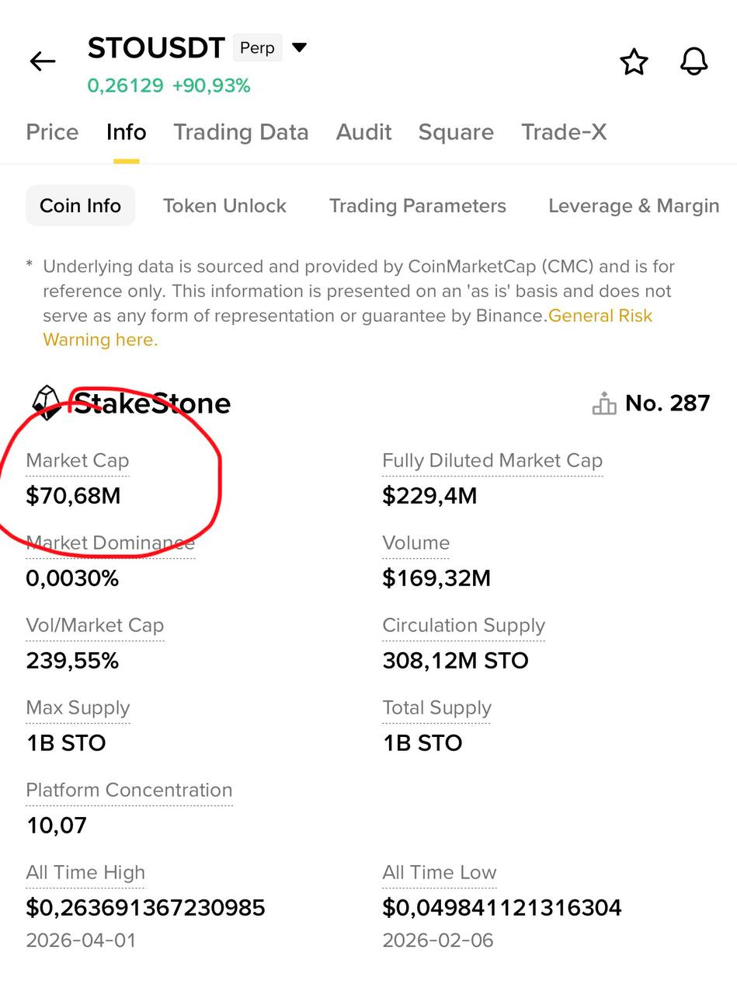Select the Coin Info sub-tab
Viewport: 737px width, 995px height.
(80, 206)
